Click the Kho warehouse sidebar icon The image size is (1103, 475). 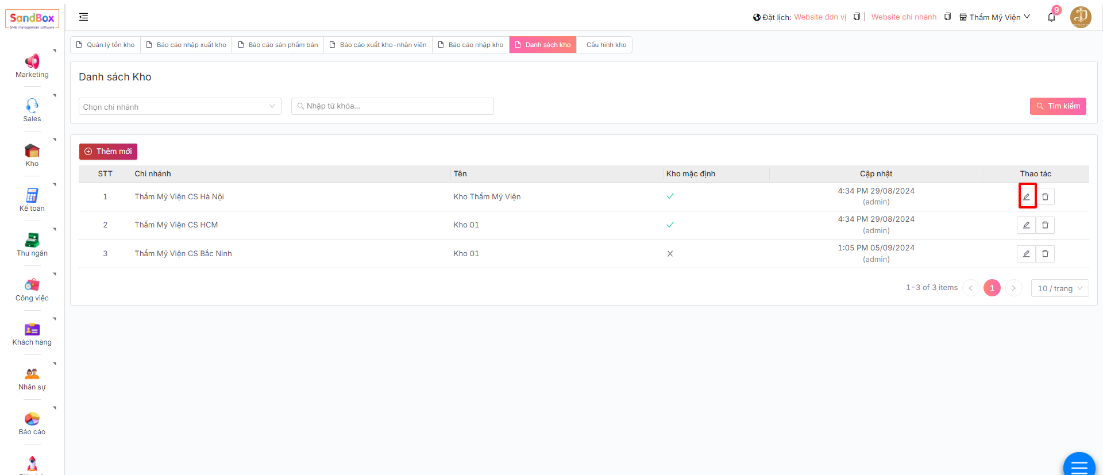point(32,150)
